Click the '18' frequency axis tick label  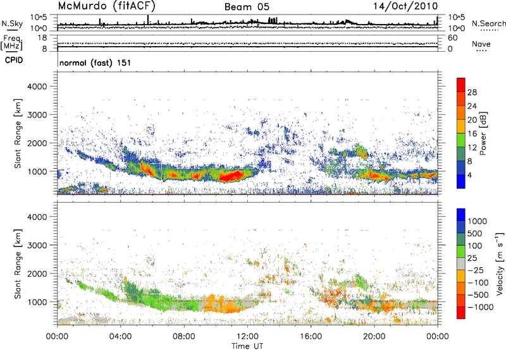42,38
